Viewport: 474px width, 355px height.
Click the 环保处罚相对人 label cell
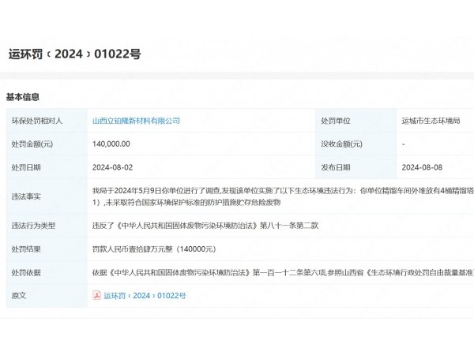click(37, 121)
